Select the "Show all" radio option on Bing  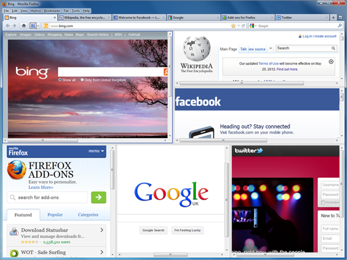pos(60,80)
